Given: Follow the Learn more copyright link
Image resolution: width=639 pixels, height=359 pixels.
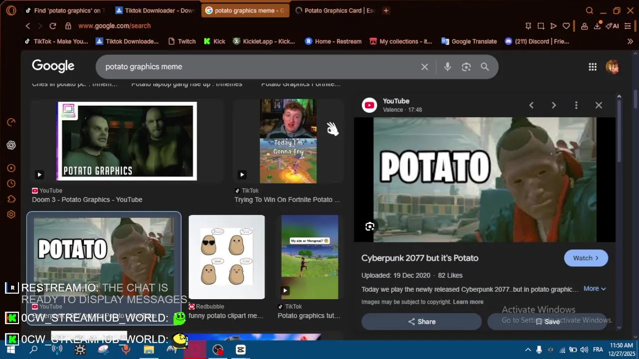Looking at the screenshot, I should tap(468, 302).
